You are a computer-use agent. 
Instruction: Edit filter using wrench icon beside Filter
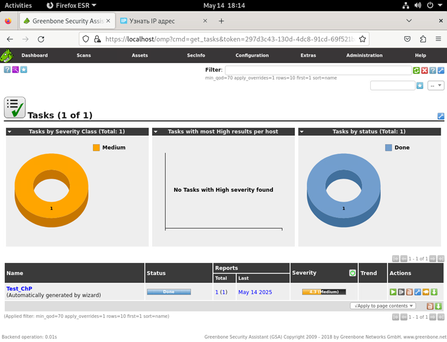(x=441, y=71)
